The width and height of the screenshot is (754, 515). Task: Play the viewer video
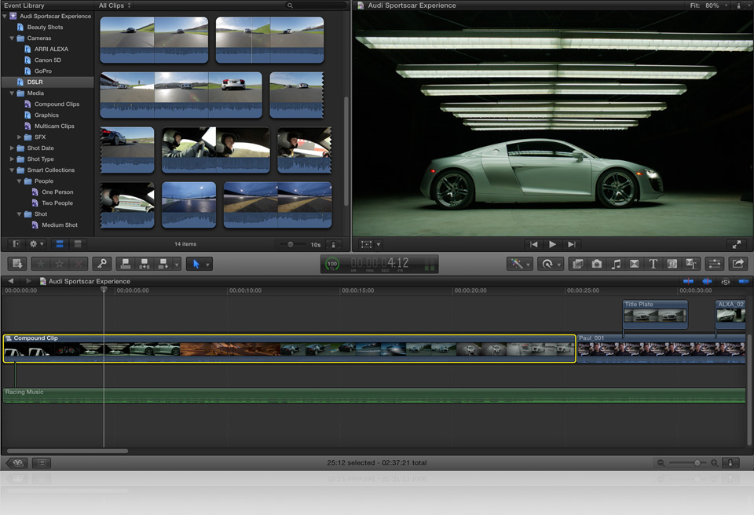click(552, 244)
